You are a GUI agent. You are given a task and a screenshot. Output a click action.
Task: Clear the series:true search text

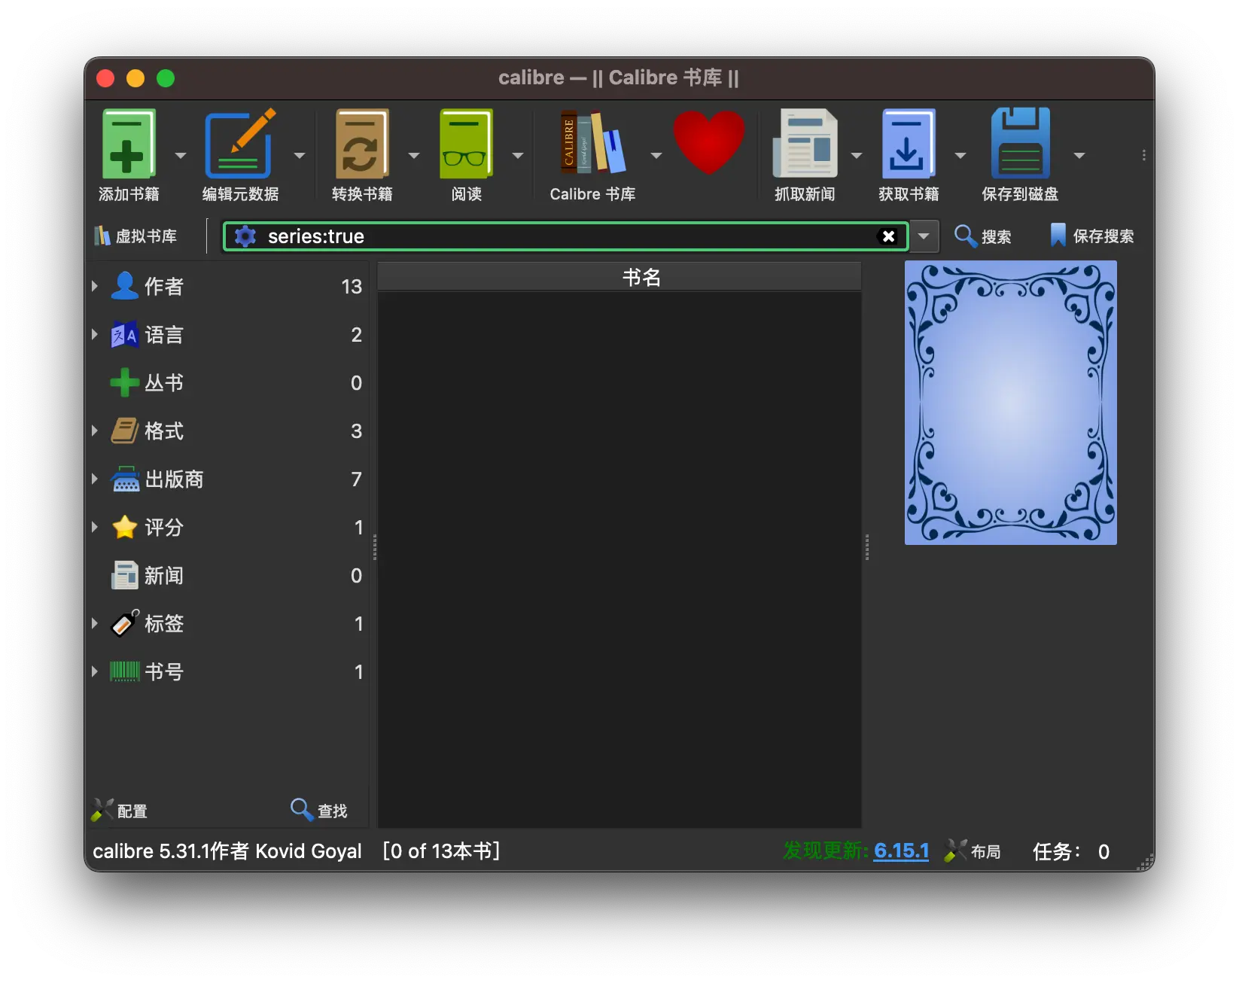point(888,236)
